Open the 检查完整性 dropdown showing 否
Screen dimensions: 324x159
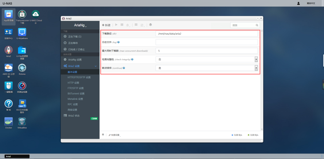tap(207, 60)
